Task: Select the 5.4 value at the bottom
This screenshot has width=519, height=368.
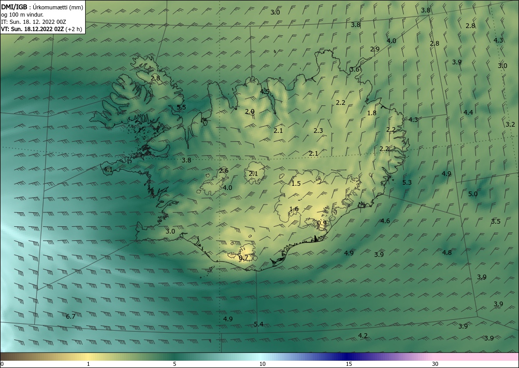Action: 258,324
